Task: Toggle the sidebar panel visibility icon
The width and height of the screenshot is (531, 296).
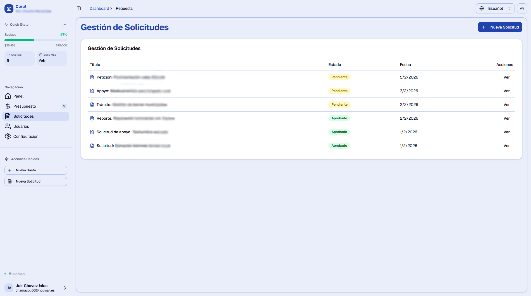Action: pos(79,8)
